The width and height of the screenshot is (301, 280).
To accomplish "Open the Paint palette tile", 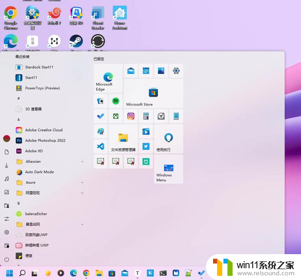I will pos(100,131).
